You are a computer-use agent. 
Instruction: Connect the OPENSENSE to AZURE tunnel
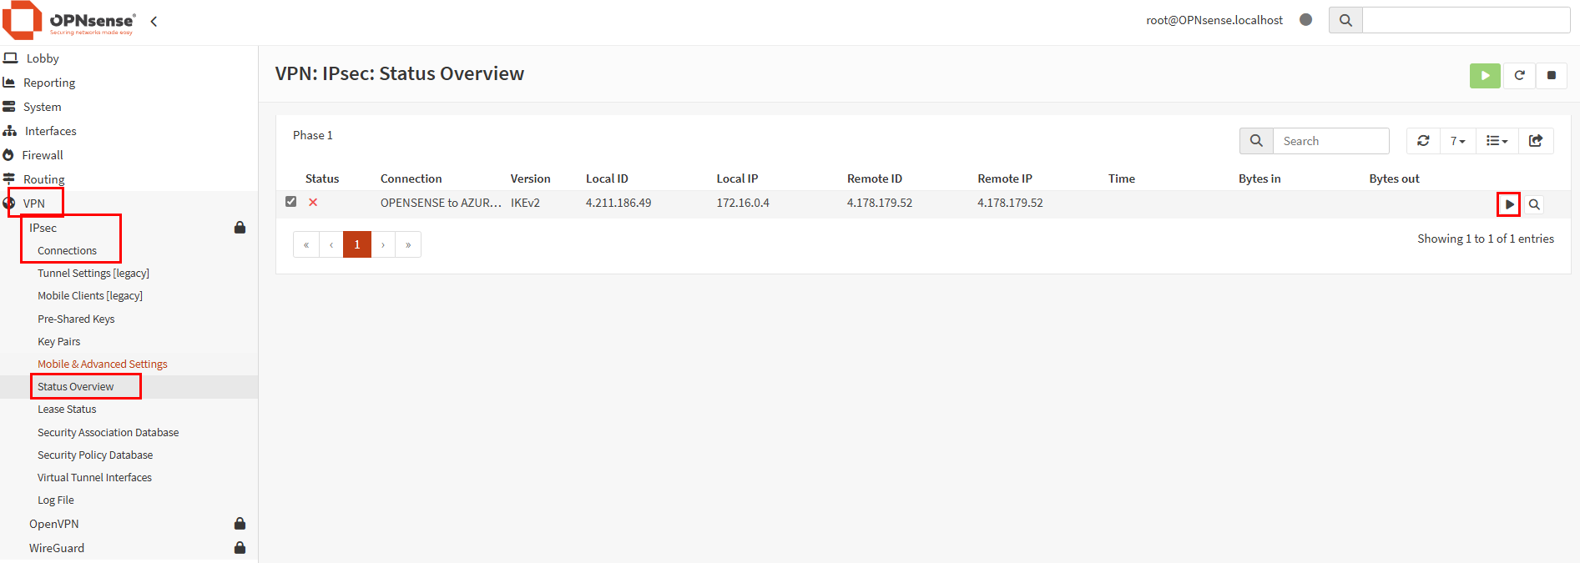pyautogui.click(x=1508, y=204)
